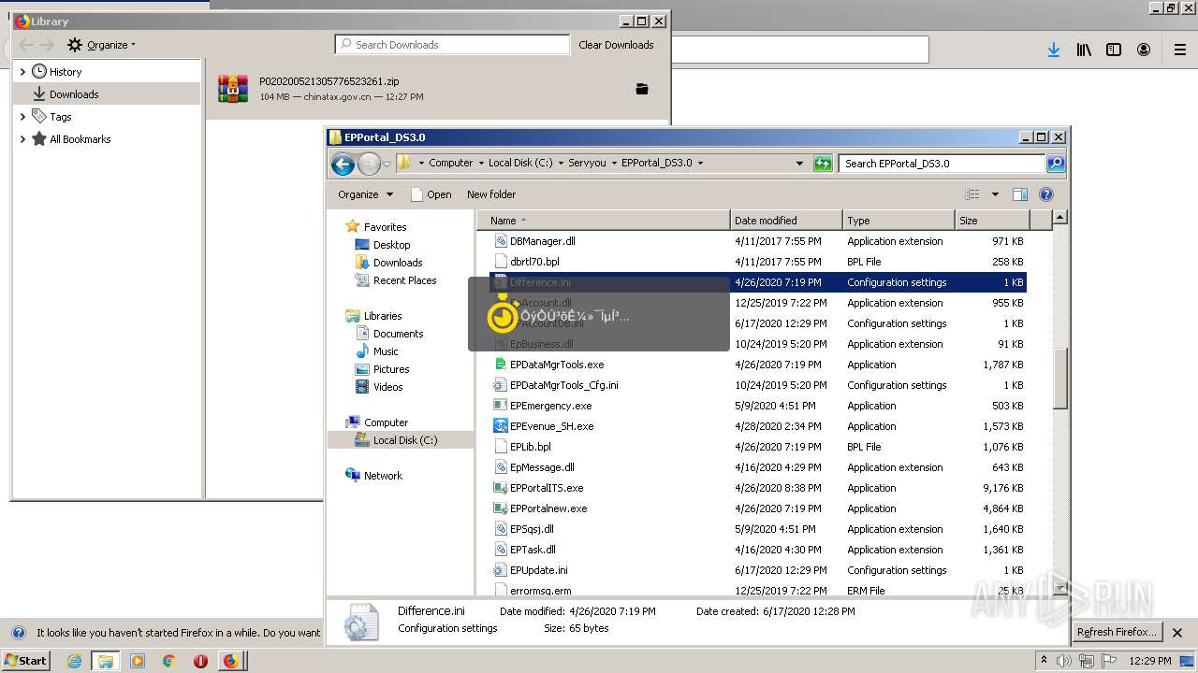
Task: Expand the Explorer address bar history dropdown
Action: (x=799, y=164)
